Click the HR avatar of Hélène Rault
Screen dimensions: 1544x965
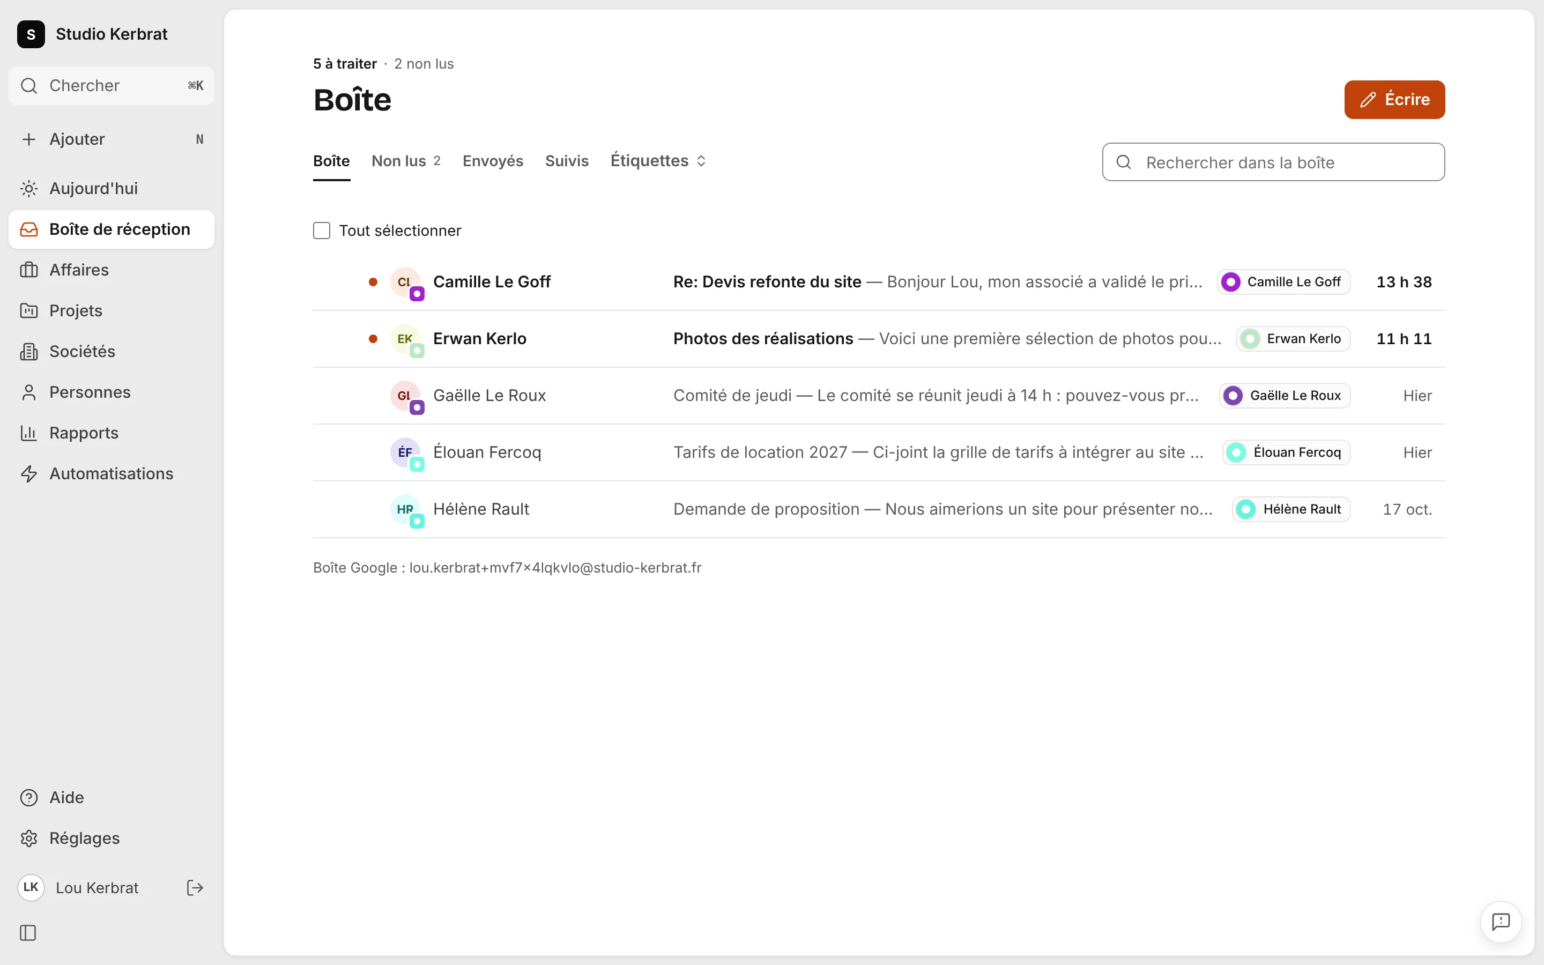(x=406, y=510)
